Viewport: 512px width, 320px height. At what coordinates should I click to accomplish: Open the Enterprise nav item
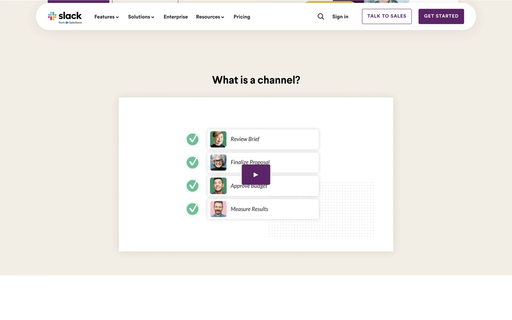pos(175,17)
